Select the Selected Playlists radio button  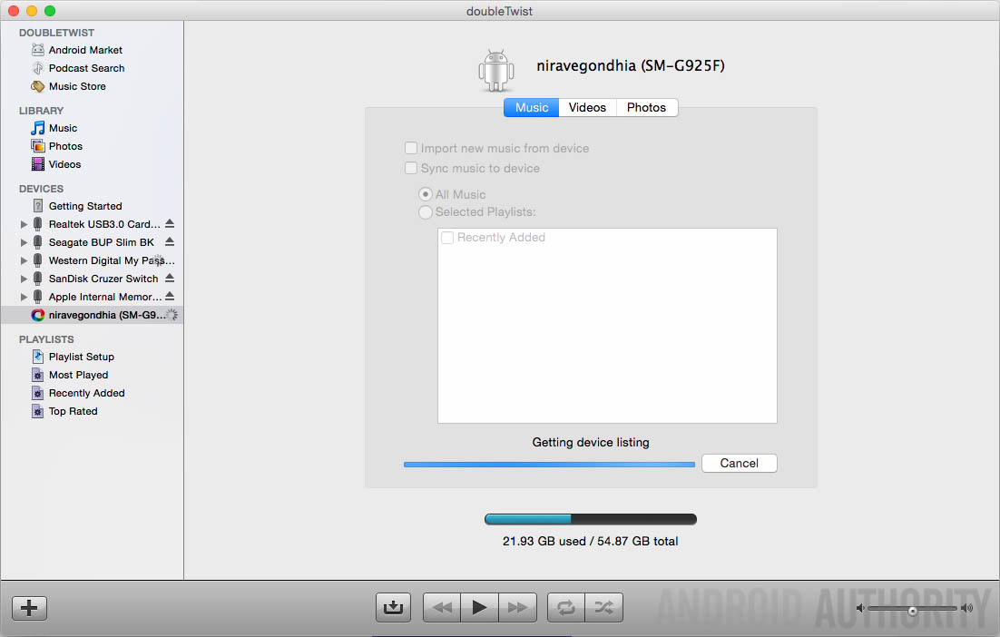(x=426, y=211)
